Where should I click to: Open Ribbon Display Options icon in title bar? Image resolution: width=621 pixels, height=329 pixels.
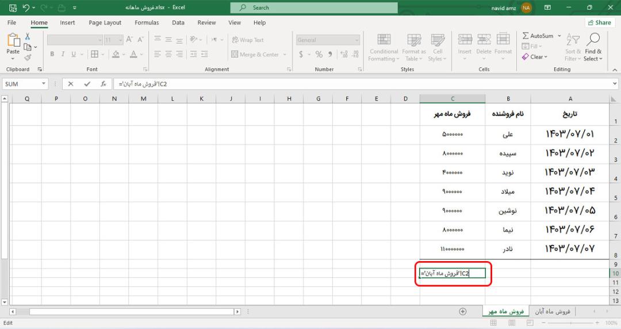pyautogui.click(x=547, y=7)
